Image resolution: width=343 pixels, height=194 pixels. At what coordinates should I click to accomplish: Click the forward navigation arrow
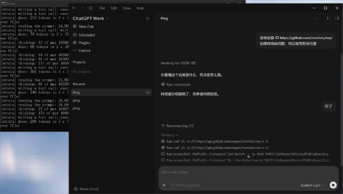(82, 8)
